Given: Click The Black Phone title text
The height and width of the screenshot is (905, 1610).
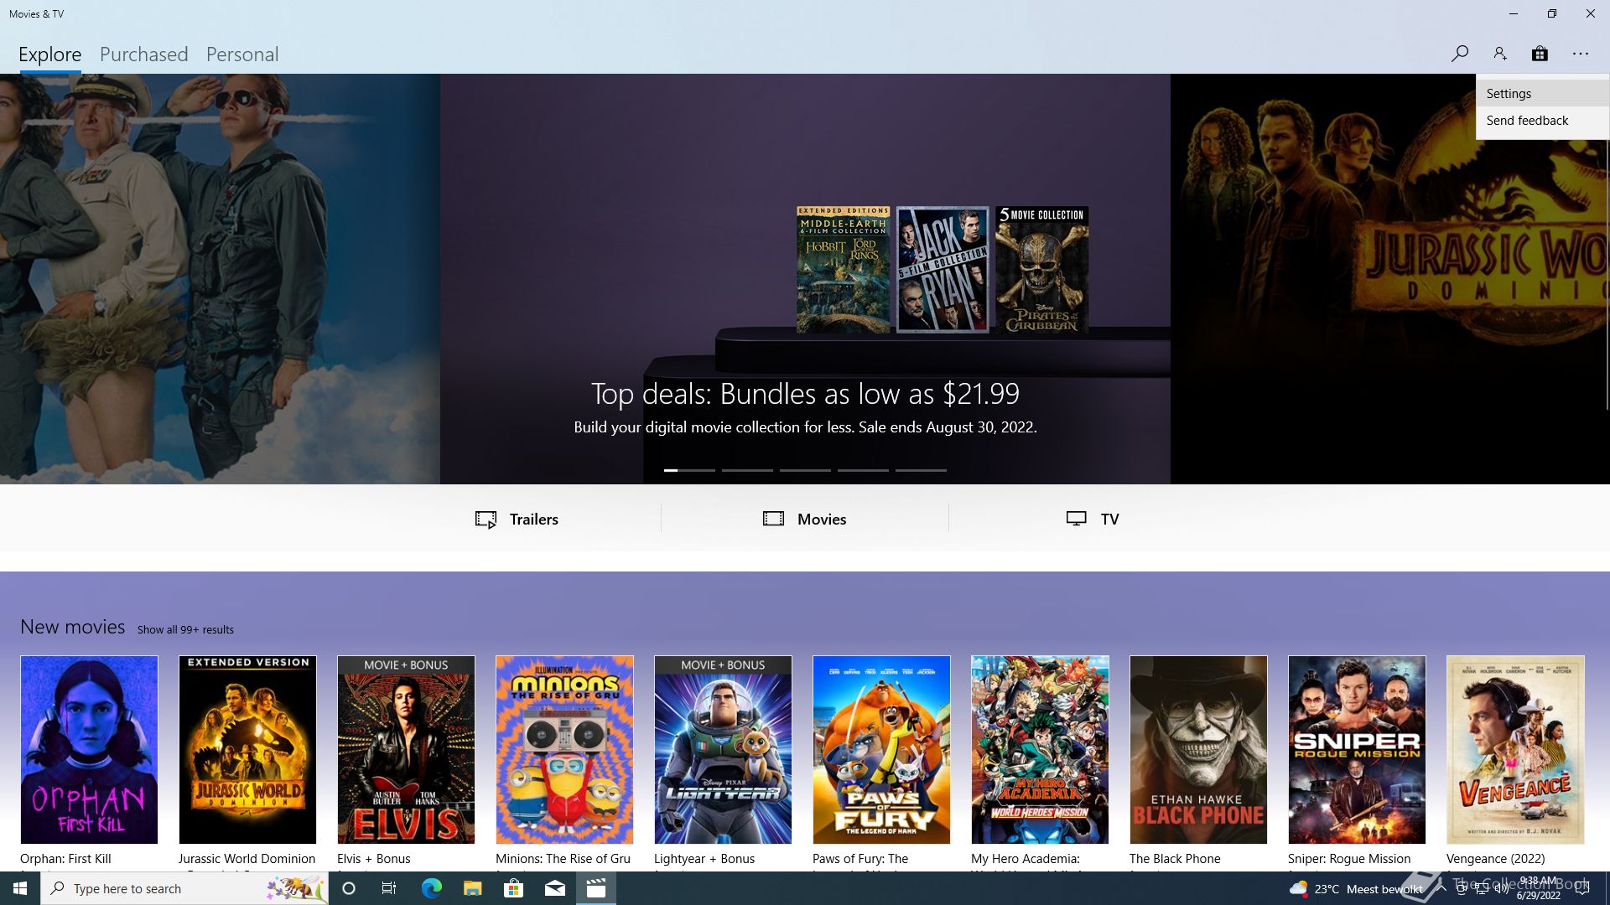Looking at the screenshot, I should click(x=1175, y=859).
